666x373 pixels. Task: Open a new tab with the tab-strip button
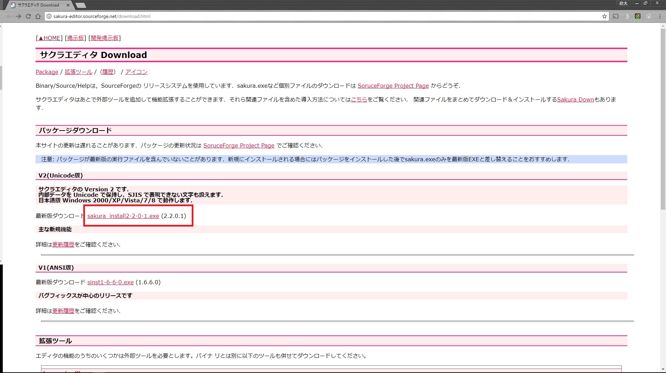pos(80,5)
